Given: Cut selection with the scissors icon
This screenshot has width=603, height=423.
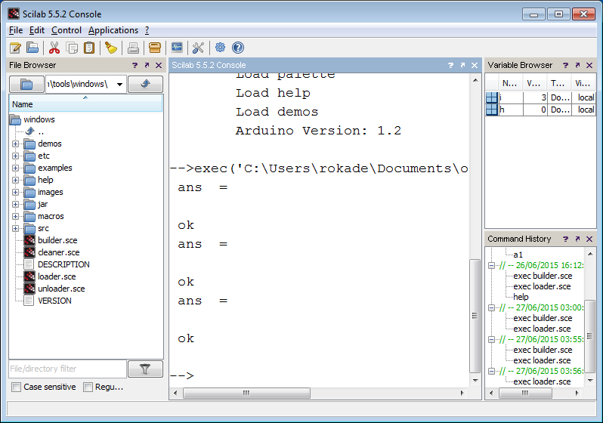Looking at the screenshot, I should (54, 48).
